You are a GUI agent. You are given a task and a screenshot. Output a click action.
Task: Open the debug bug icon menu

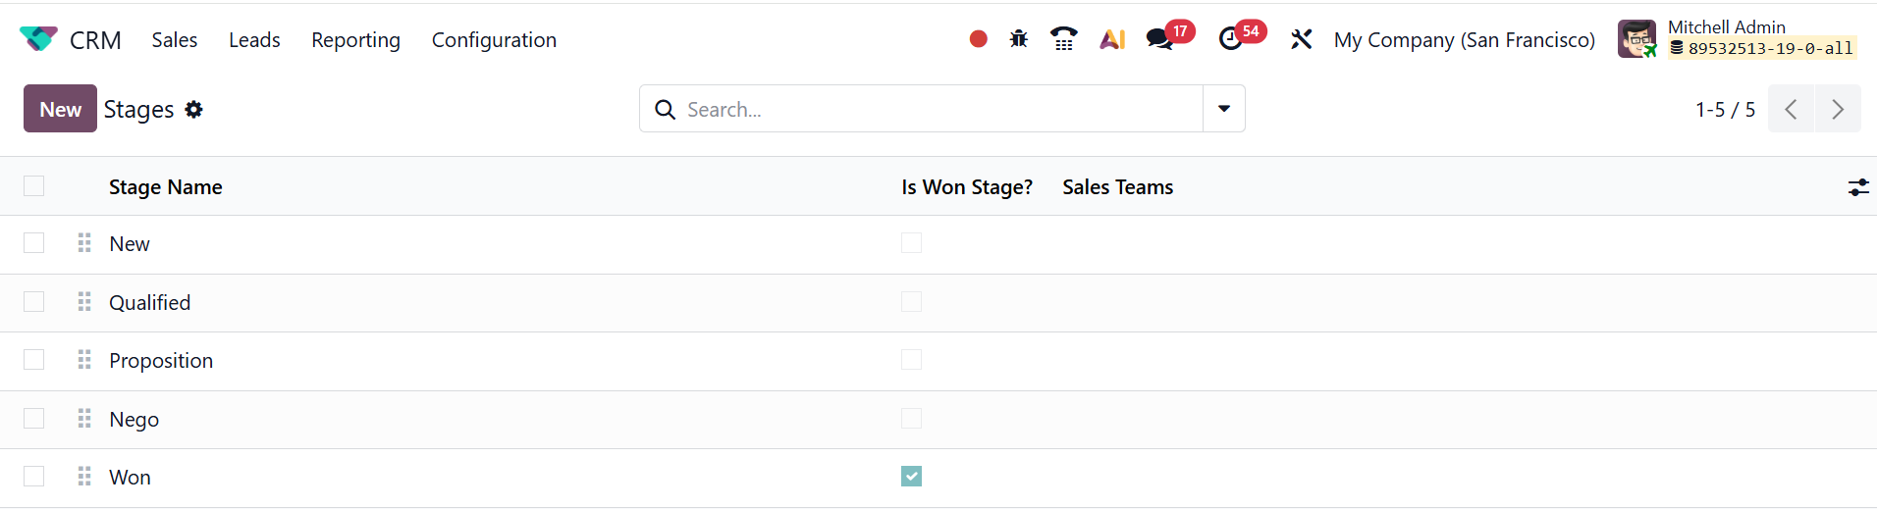pos(1019,39)
